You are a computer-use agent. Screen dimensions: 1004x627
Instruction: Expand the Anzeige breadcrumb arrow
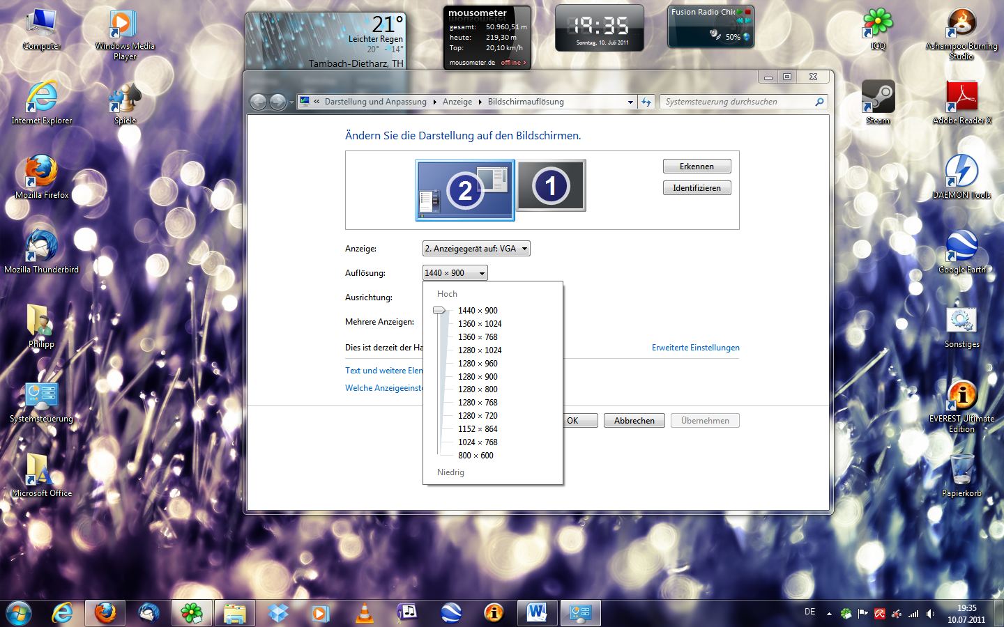(x=480, y=102)
